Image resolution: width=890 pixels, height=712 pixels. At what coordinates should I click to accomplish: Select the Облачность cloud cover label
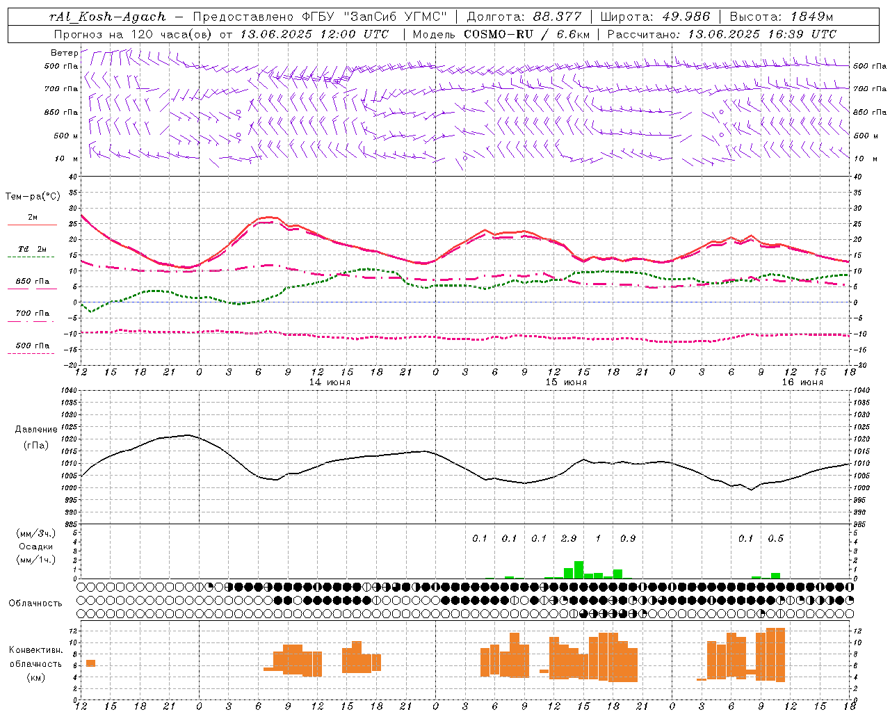35,604
